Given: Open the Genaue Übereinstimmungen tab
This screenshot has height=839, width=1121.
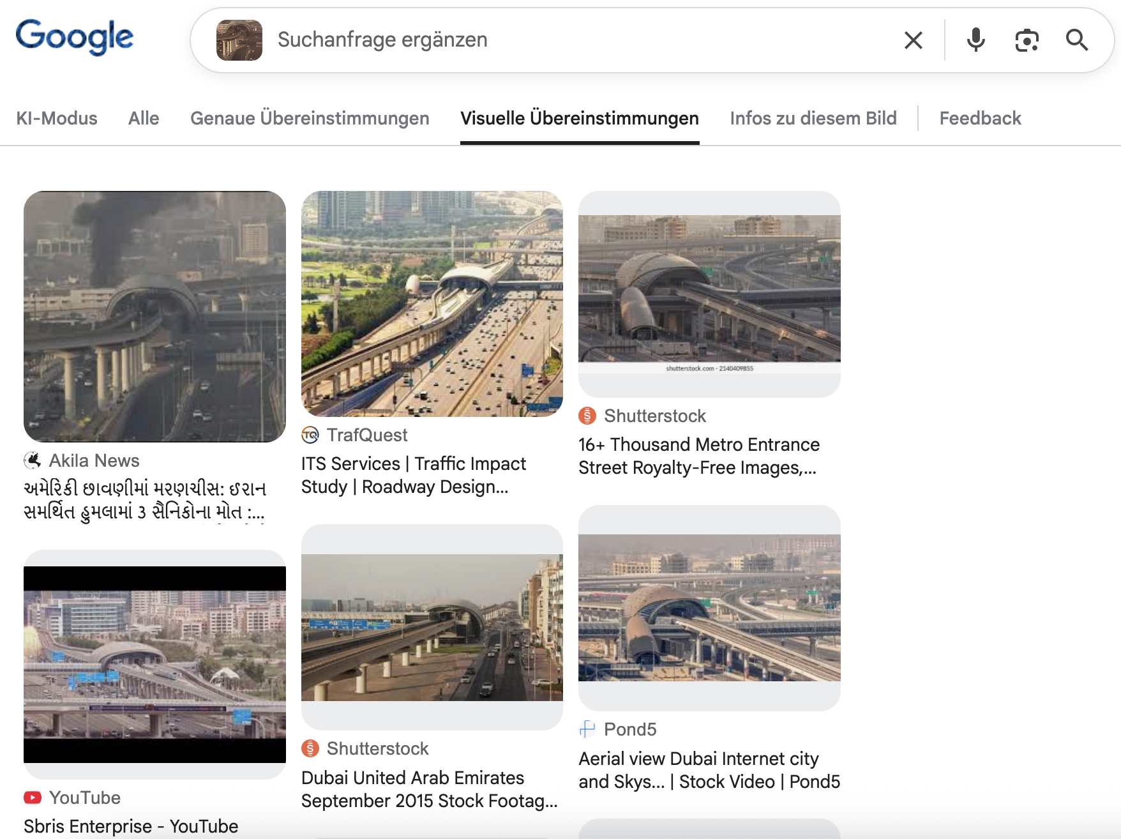Looking at the screenshot, I should point(310,118).
